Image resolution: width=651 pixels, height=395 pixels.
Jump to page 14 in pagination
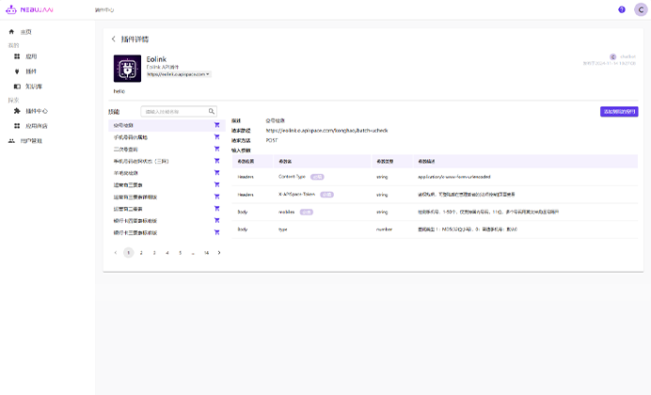point(206,253)
